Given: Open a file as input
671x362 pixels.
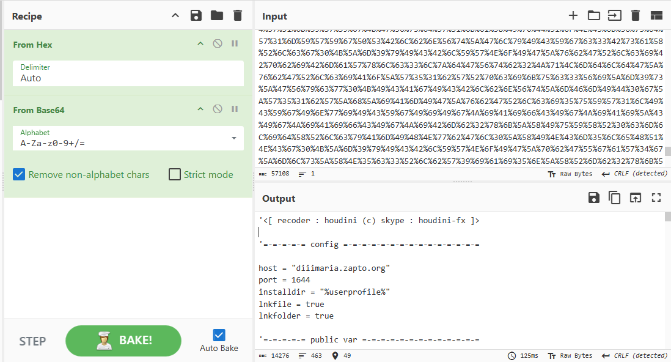Looking at the screenshot, I should [x=614, y=16].
